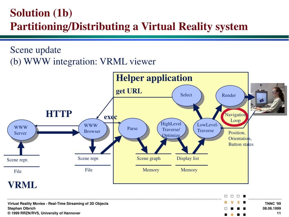Click 'Memory' under Display list
The image size is (289, 217).
tap(189, 170)
